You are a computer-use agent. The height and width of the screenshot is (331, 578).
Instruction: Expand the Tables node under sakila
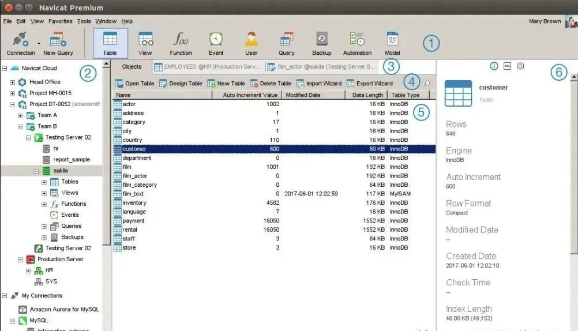pyautogui.click(x=44, y=182)
